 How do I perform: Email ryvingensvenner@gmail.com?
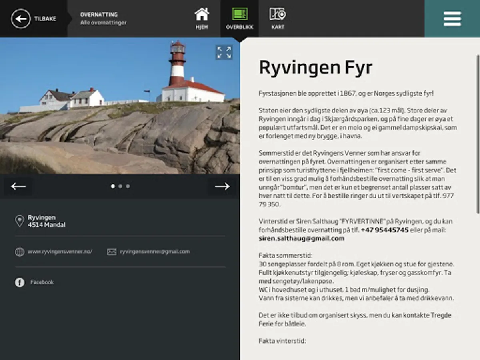155,252
